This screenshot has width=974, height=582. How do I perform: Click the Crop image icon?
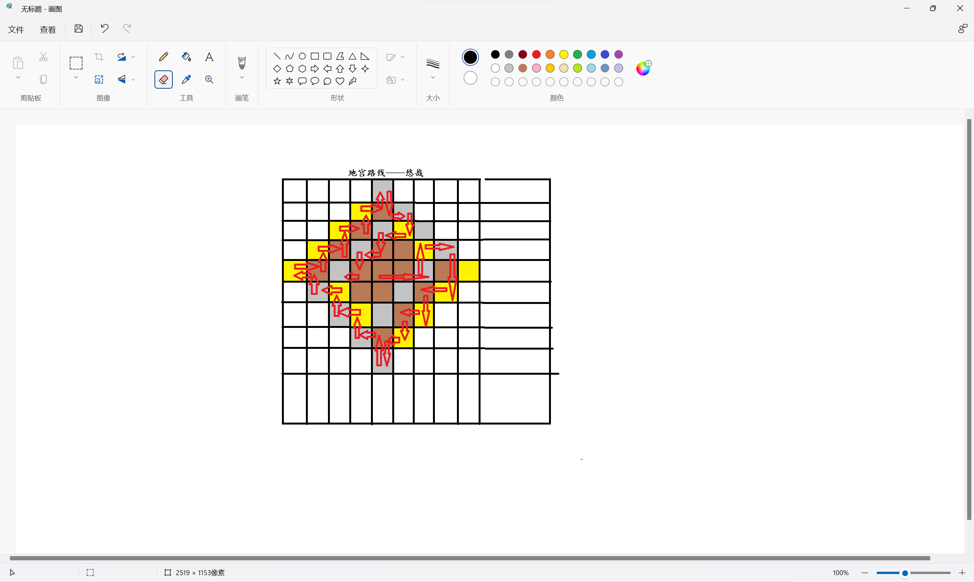tap(99, 57)
